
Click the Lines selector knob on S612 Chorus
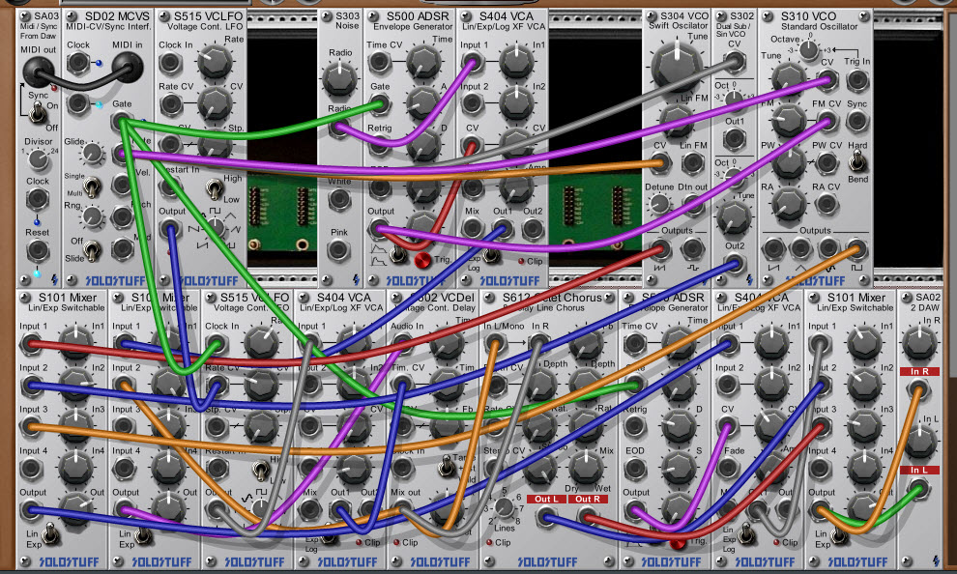(505, 507)
